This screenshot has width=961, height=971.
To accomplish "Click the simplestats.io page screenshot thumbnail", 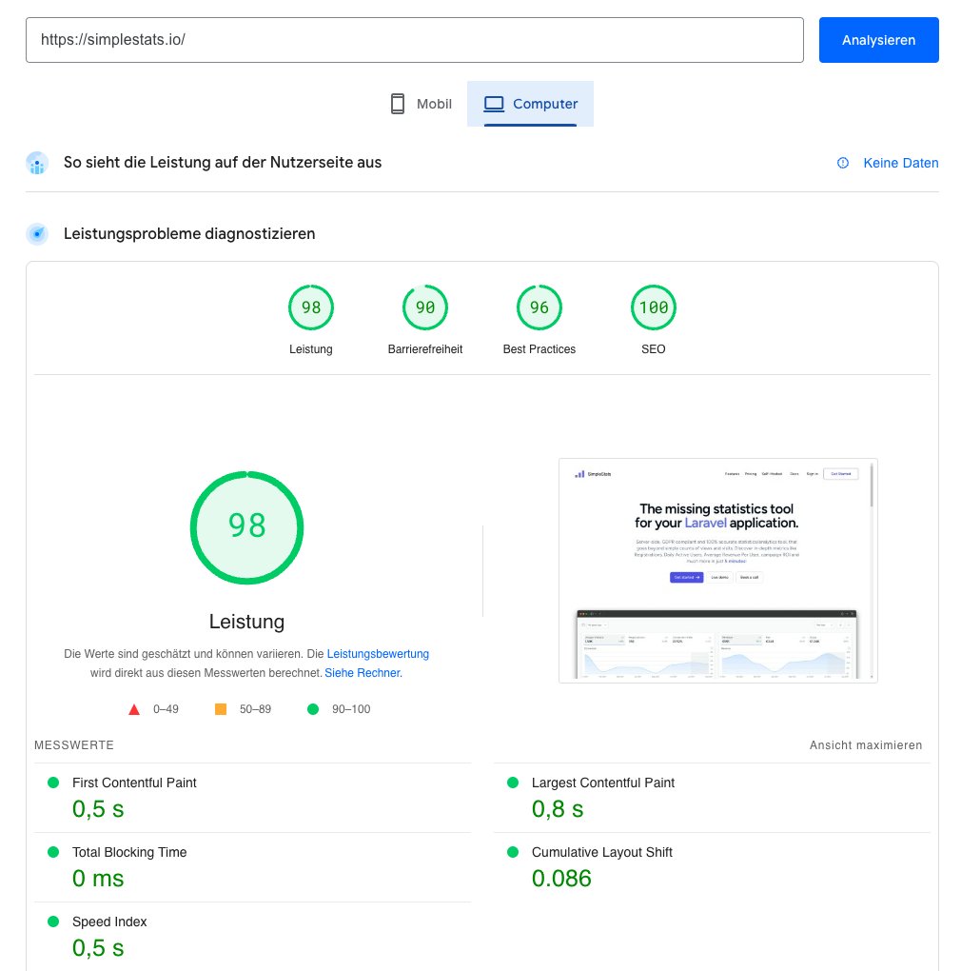I will tap(717, 569).
